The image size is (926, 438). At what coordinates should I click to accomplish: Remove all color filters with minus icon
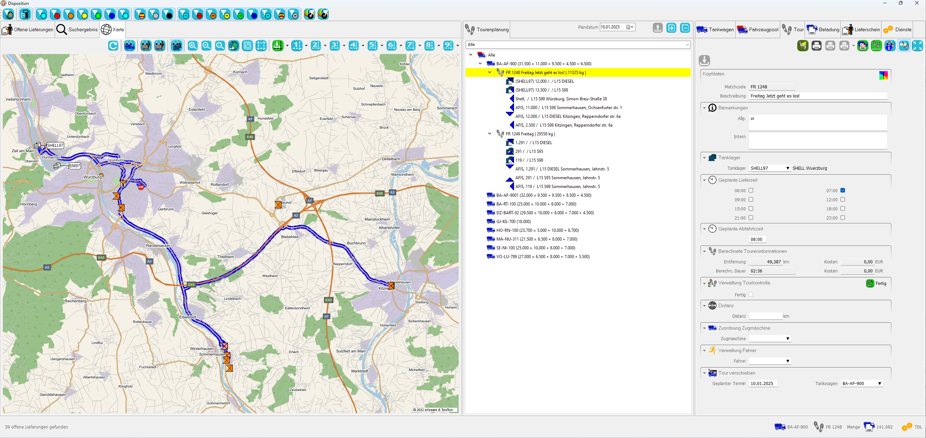(323, 14)
